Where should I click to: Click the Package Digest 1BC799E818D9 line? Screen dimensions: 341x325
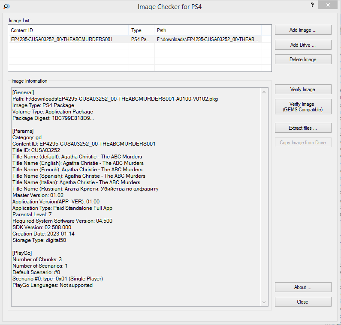click(53, 118)
